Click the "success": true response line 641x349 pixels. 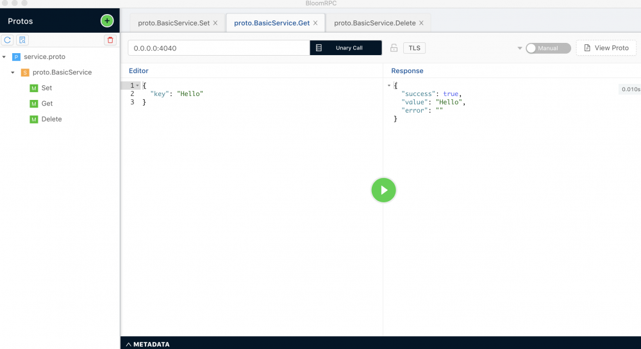(x=431, y=94)
